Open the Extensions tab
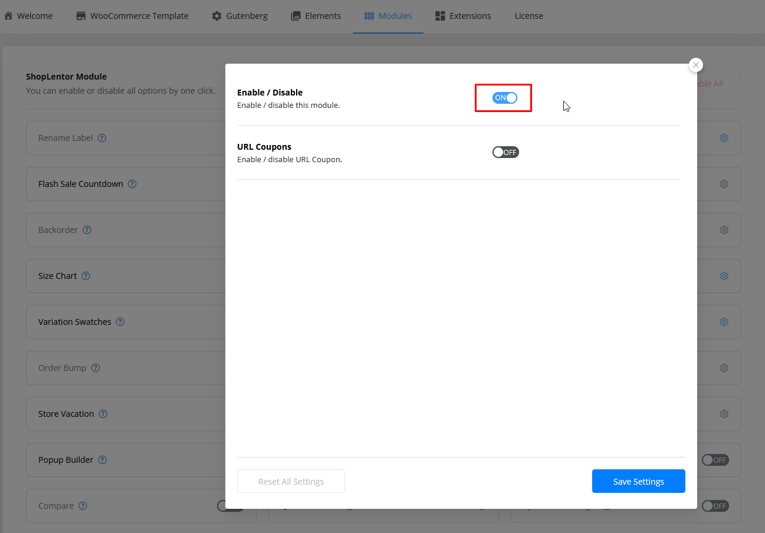The width and height of the screenshot is (765, 533). (463, 16)
